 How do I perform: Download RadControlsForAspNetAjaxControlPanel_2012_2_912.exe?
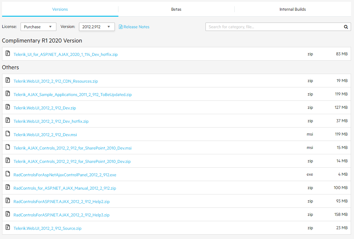(65, 175)
